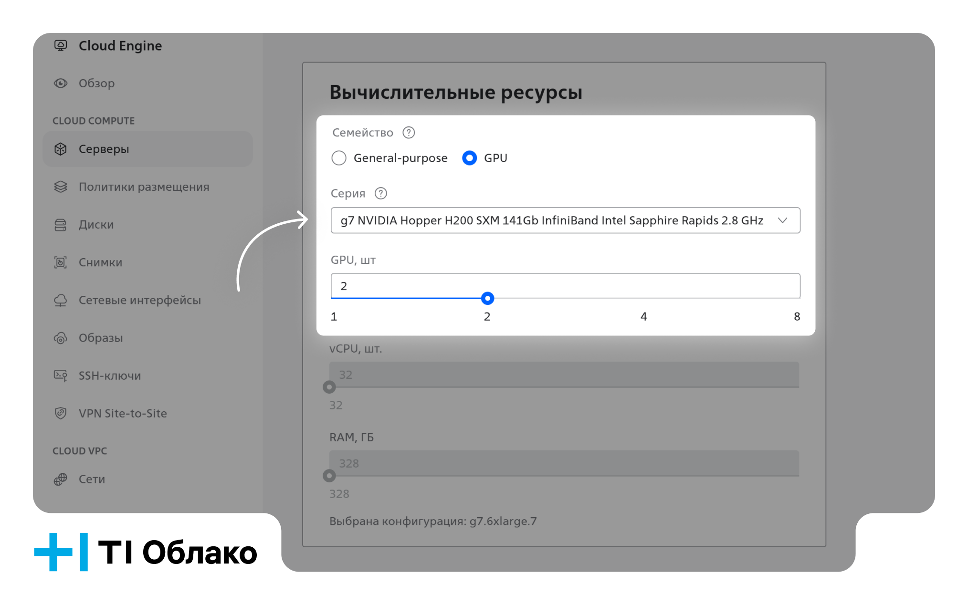Click the GPU, шт input field
Viewport: 968px width, 605px height.
(x=565, y=286)
